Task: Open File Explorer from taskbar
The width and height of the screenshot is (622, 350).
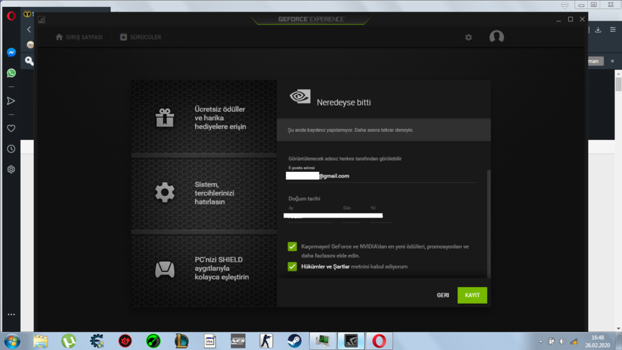Action: pos(41,341)
